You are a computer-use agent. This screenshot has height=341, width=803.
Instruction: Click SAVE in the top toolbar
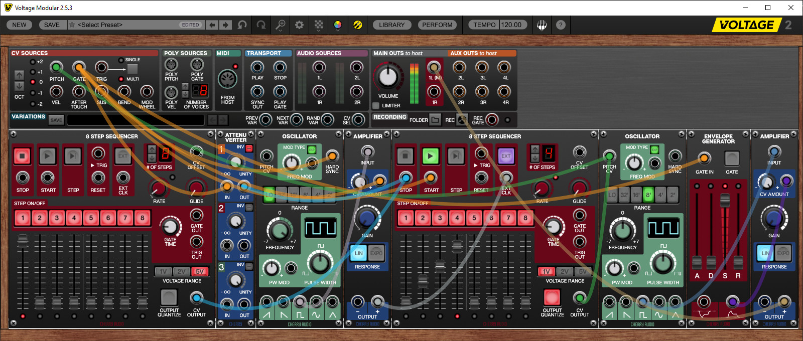(x=52, y=25)
